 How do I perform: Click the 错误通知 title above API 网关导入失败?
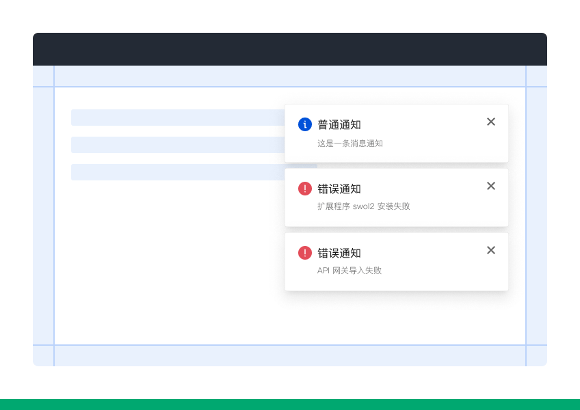339,254
